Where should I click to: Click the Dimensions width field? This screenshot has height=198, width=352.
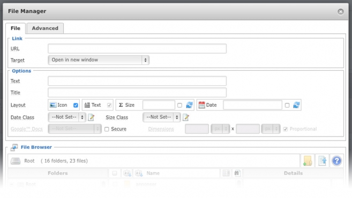point(197,129)
